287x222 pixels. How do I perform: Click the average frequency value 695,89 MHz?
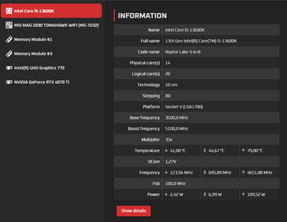219,173
